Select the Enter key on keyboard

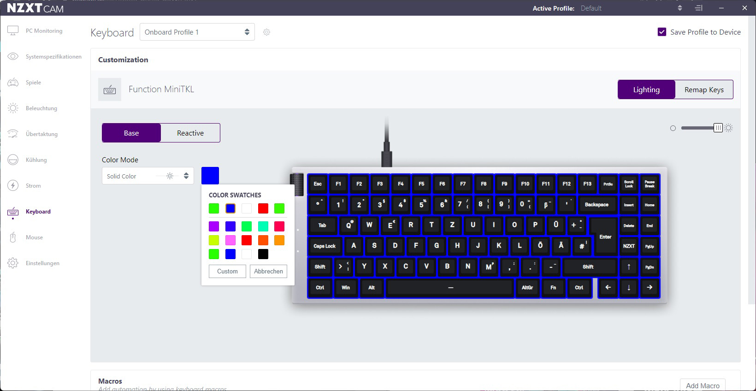(x=605, y=236)
